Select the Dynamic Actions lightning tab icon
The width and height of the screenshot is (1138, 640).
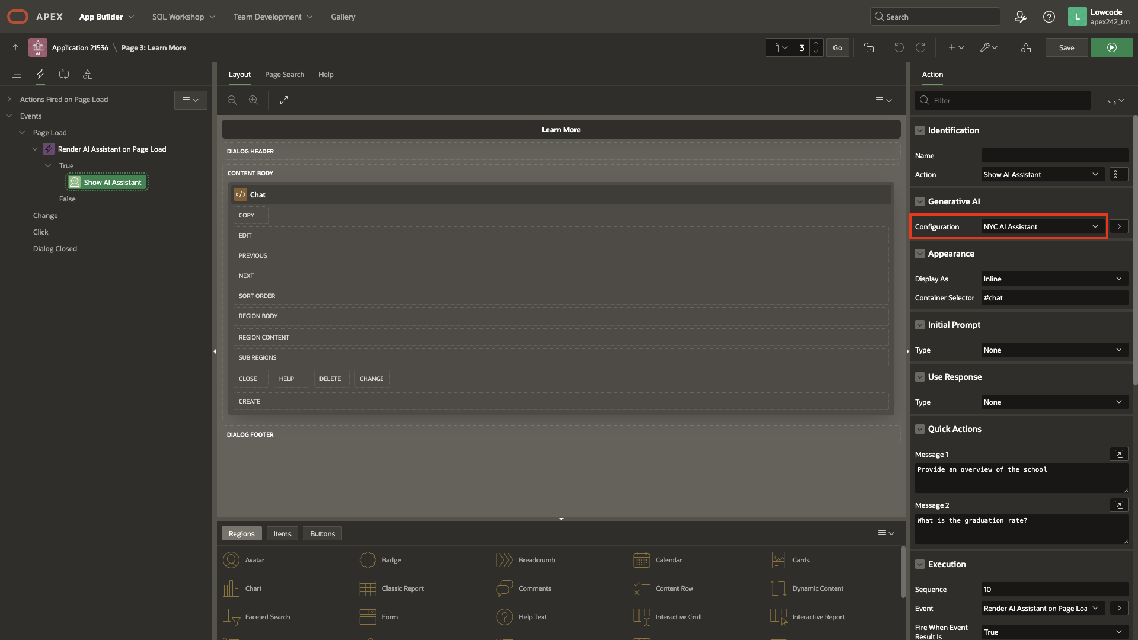point(40,74)
